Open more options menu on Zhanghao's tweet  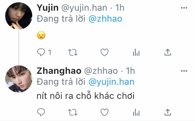pos(184,71)
